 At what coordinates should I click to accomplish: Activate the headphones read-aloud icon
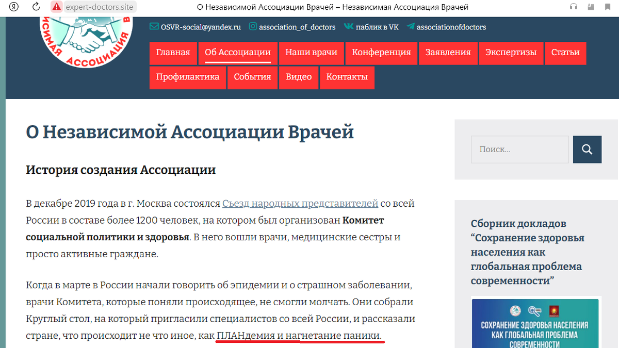coord(573,7)
